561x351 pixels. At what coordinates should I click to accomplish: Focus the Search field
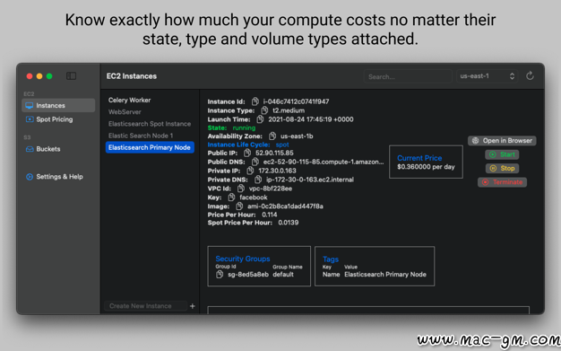tap(408, 76)
